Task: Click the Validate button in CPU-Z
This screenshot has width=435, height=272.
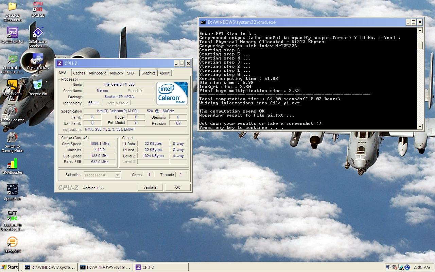Action: tap(150, 187)
